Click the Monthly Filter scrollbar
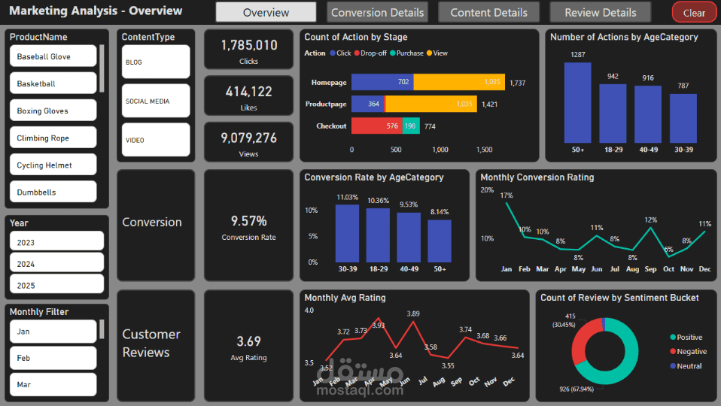This screenshot has height=406, width=721. pos(102,329)
